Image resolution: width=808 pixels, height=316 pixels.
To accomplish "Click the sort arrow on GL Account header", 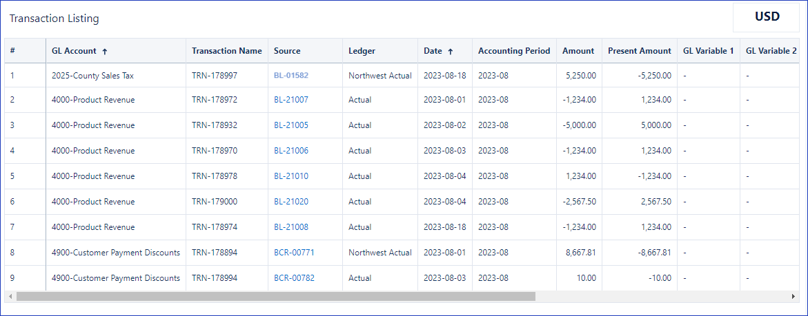I will 105,52.
